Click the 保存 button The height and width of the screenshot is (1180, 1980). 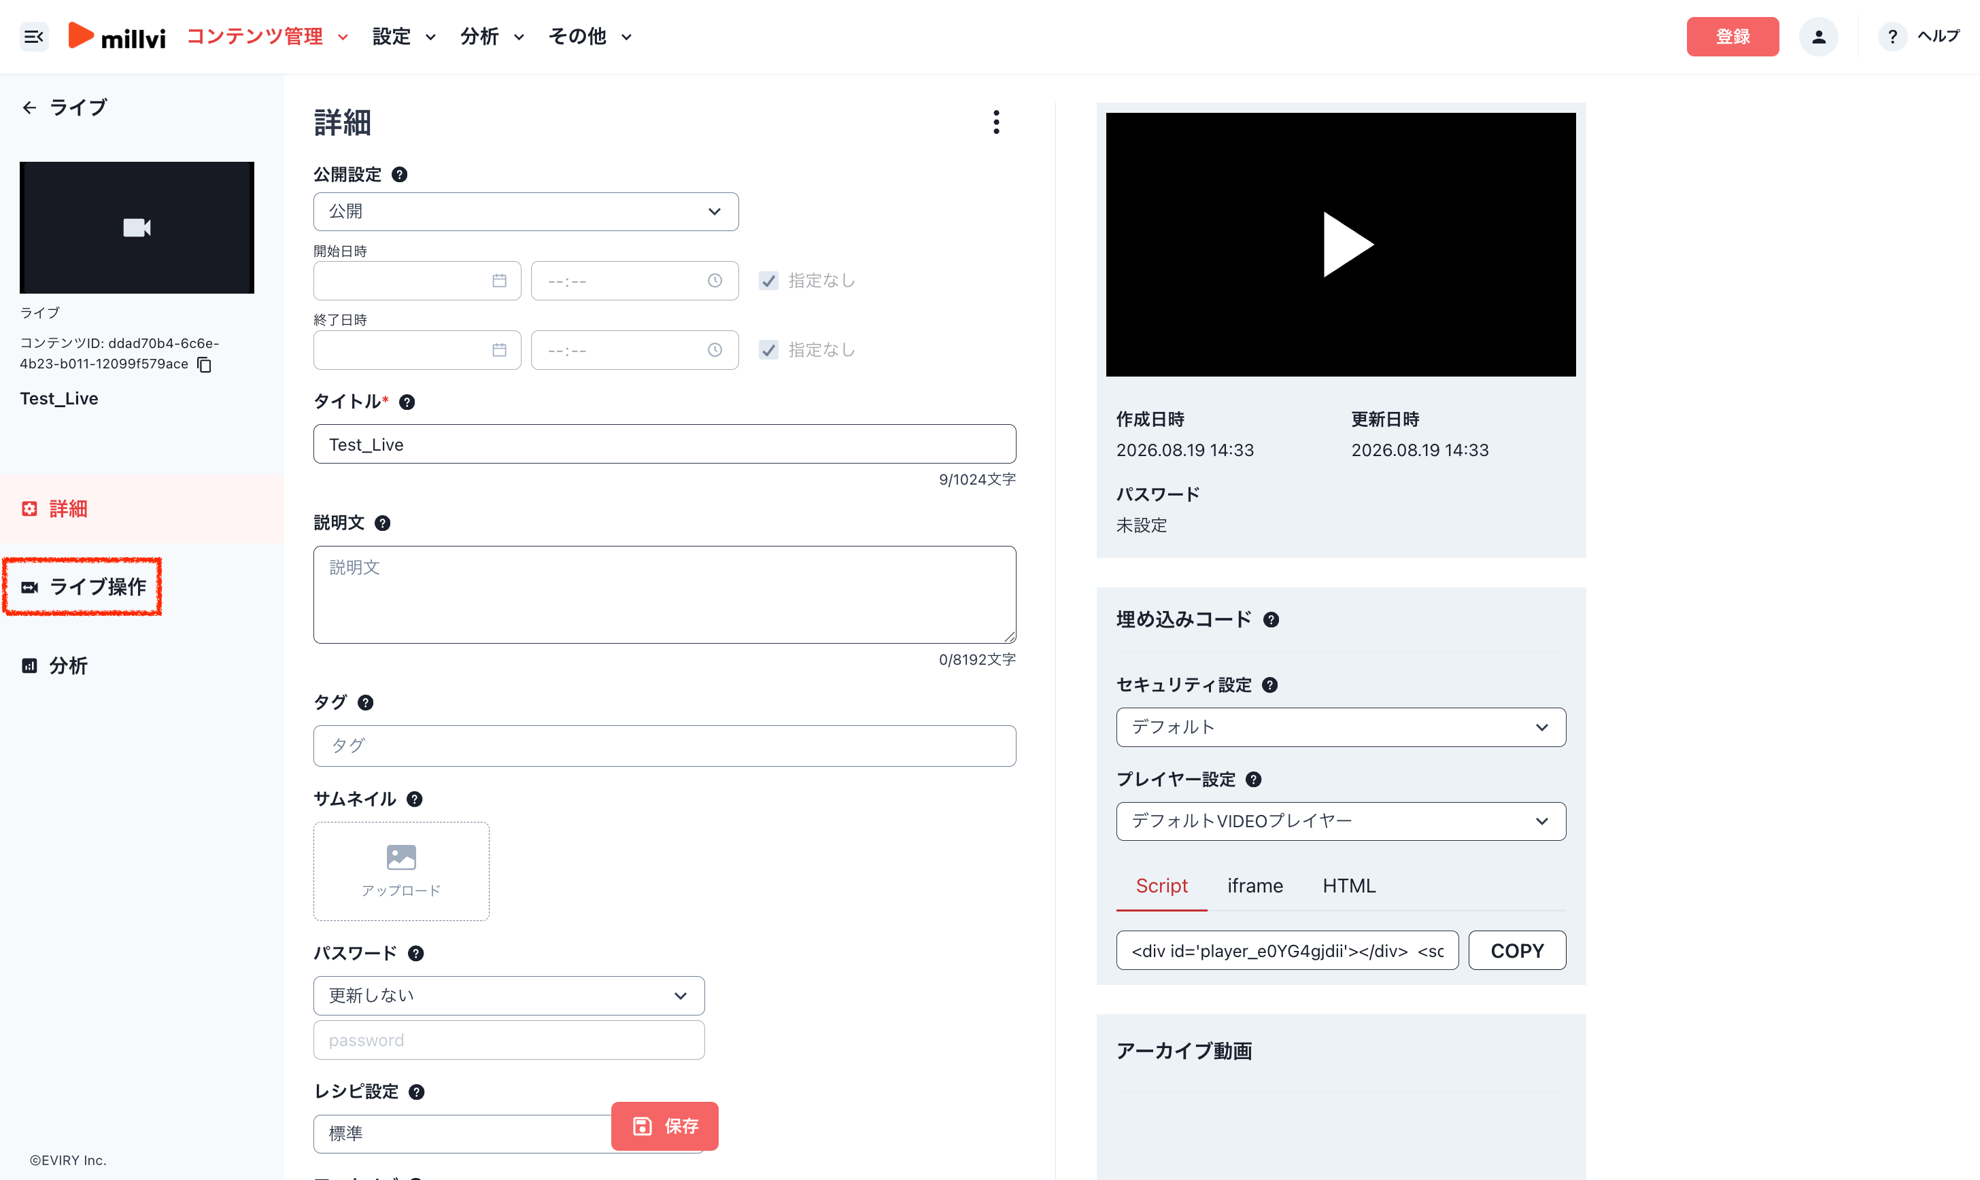pos(665,1126)
